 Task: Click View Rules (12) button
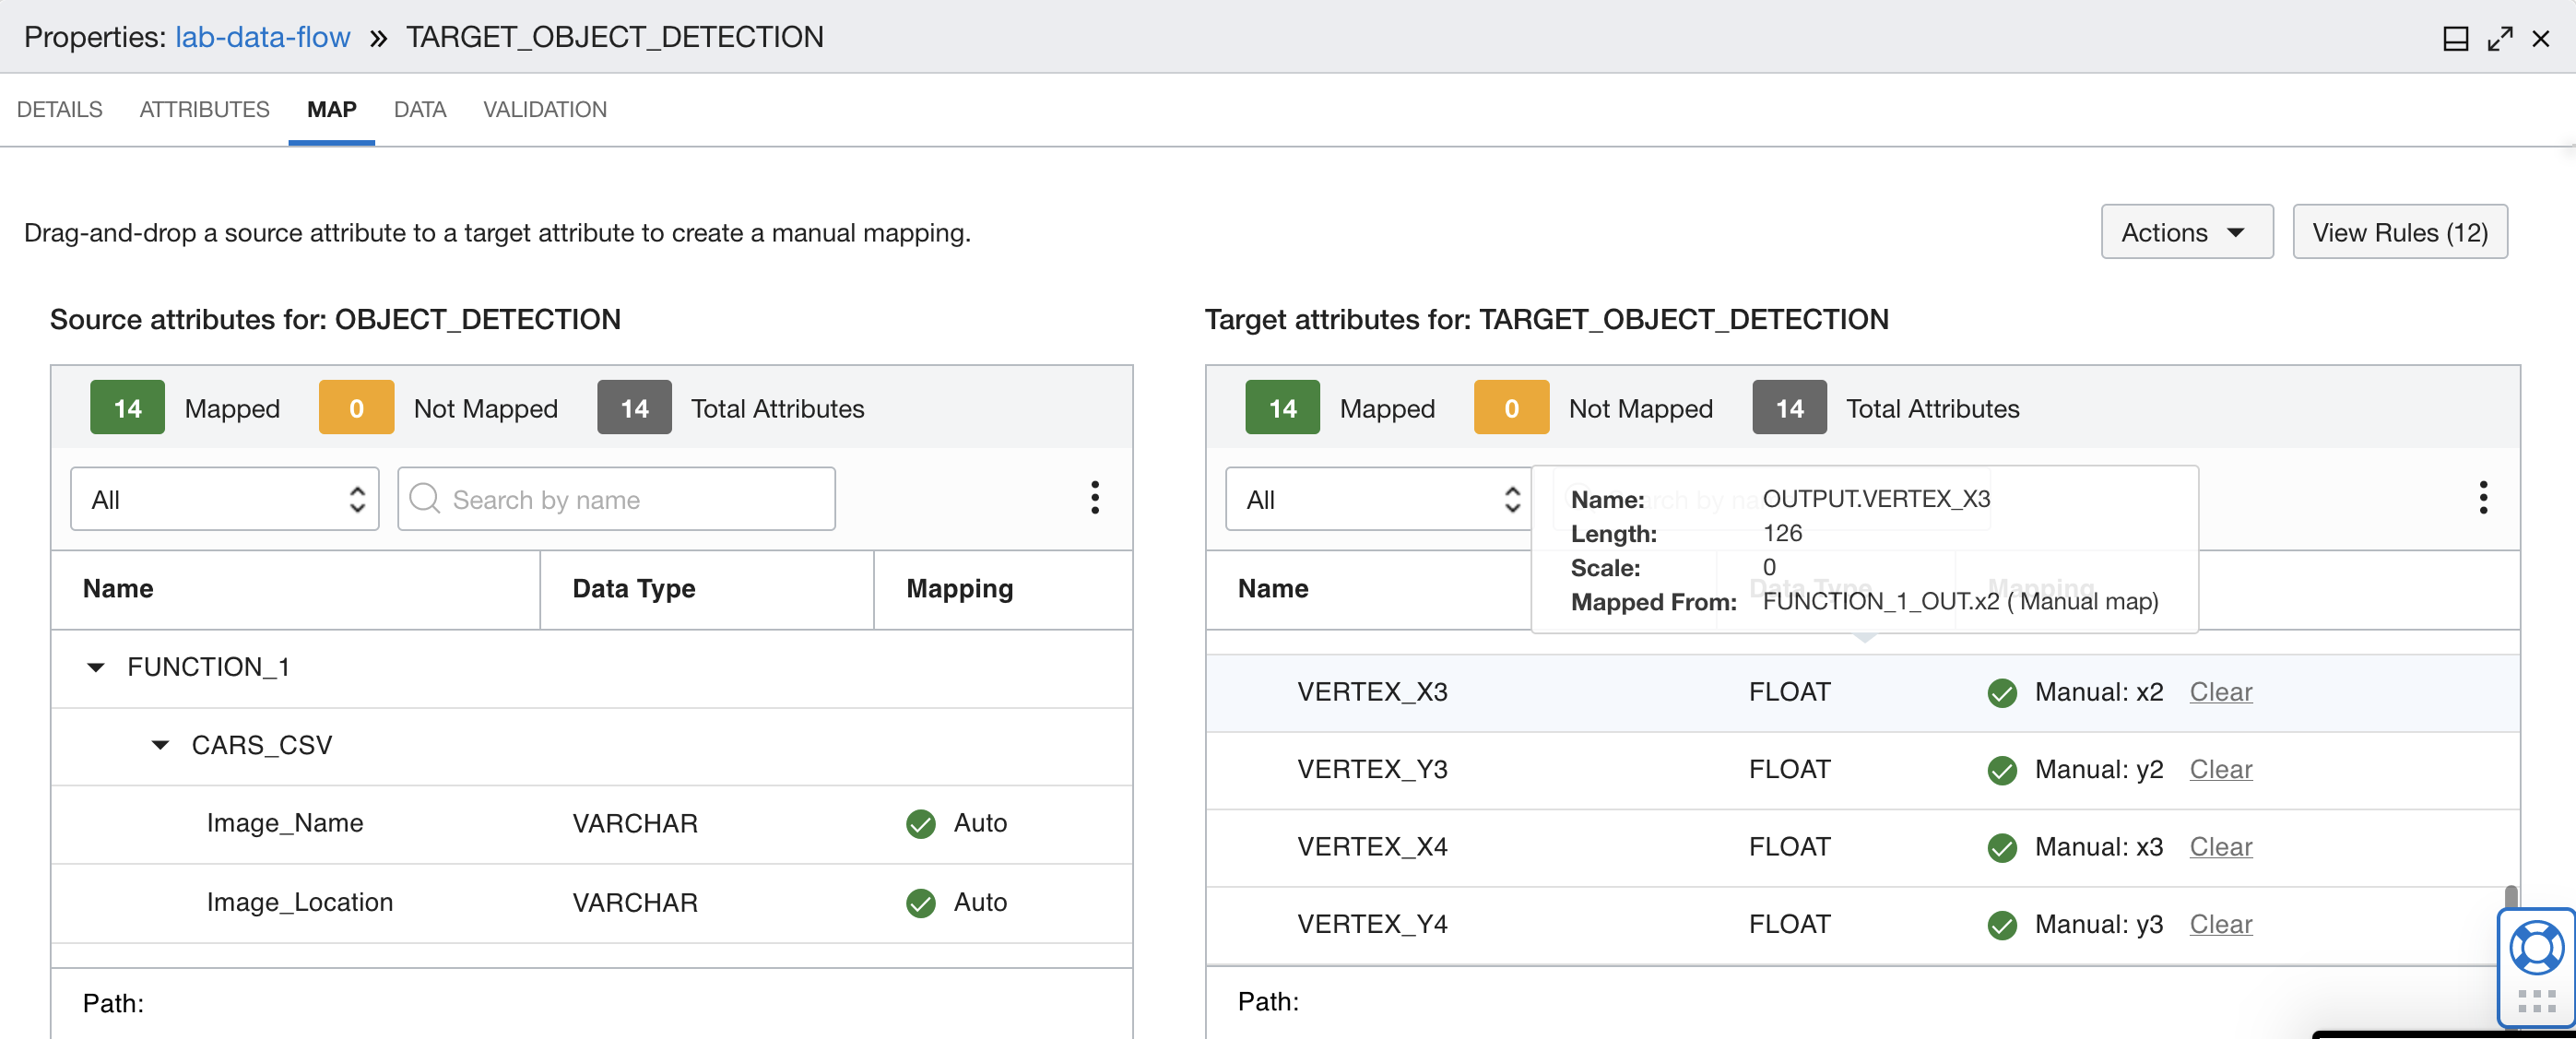[2398, 232]
